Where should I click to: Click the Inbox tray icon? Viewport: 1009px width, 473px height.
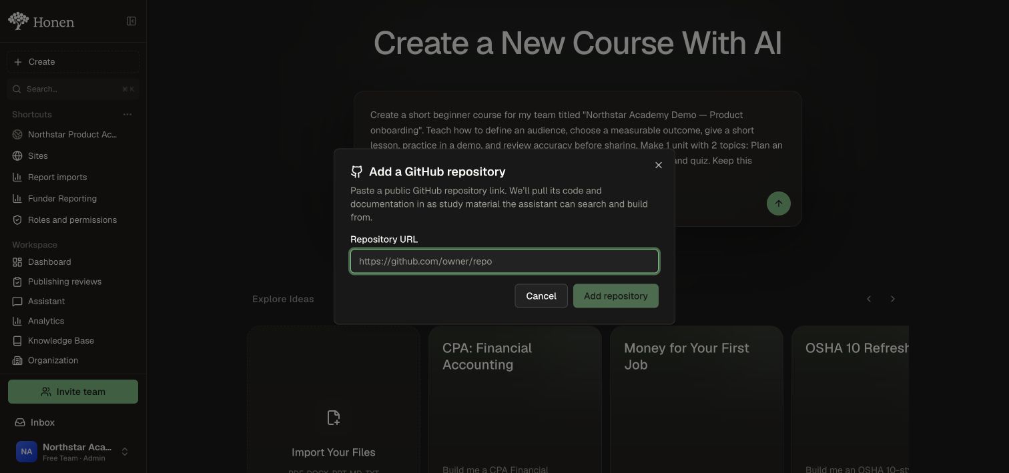click(20, 422)
